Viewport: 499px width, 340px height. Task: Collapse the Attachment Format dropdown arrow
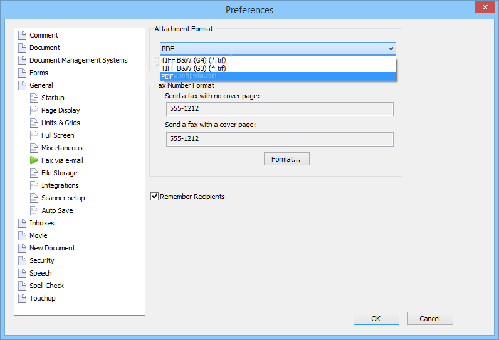click(391, 49)
